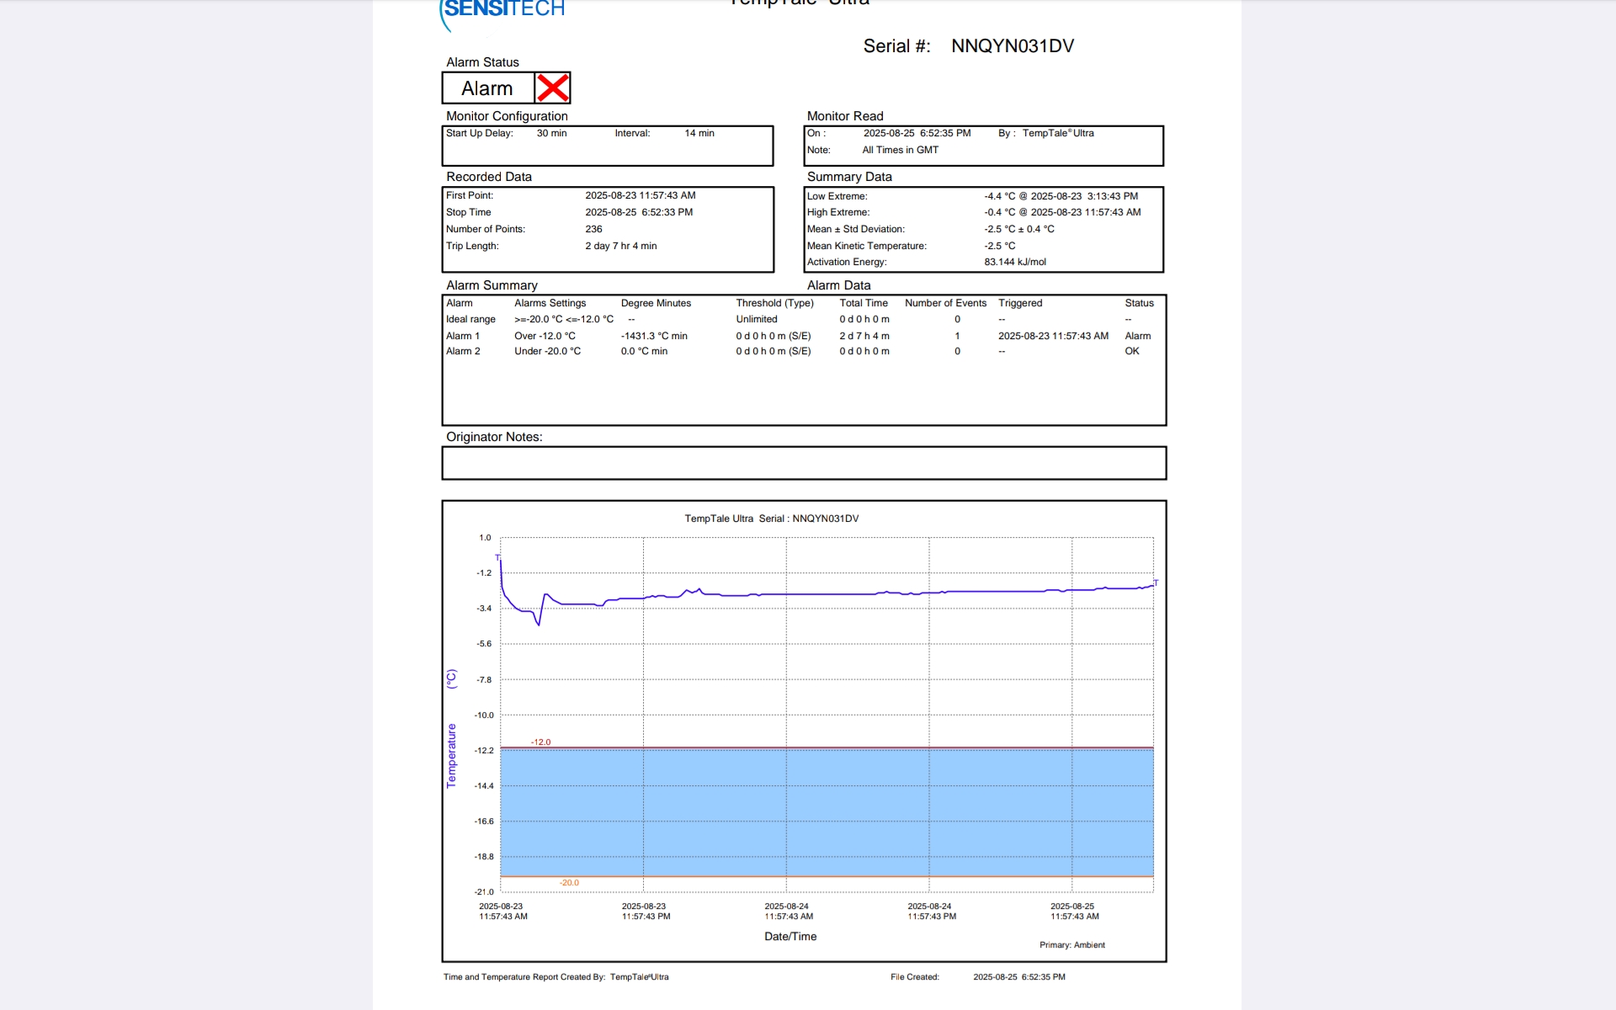Click the Trip Length value
The height and width of the screenshot is (1010, 1616).
click(620, 246)
